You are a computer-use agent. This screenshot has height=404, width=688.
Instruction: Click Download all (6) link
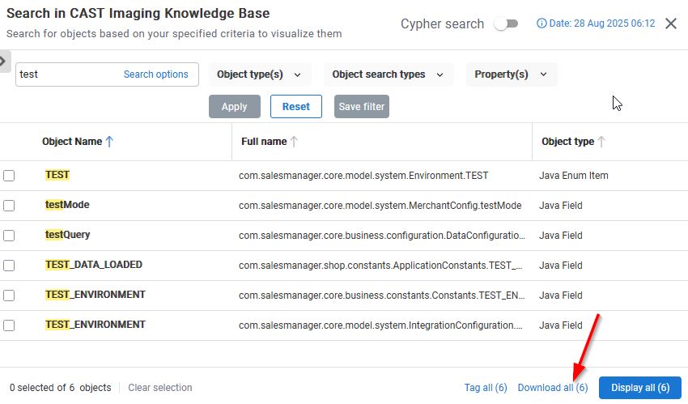coord(553,388)
